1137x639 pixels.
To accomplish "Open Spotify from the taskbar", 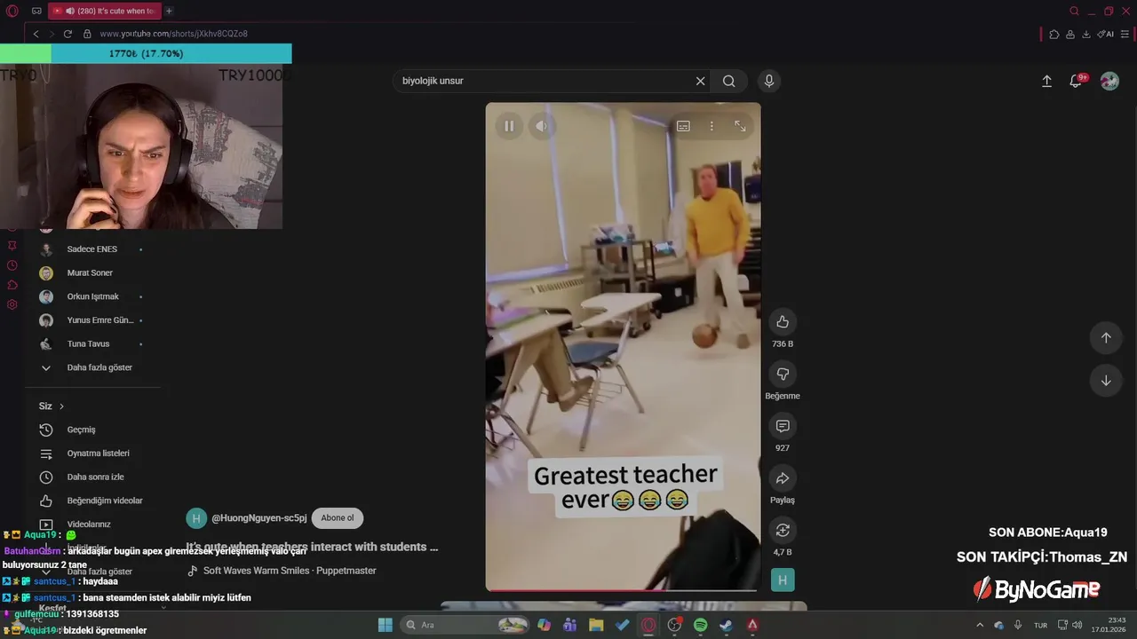I will click(x=700, y=625).
